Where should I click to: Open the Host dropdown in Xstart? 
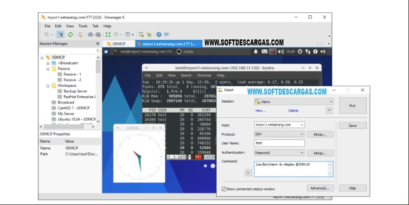(302, 125)
